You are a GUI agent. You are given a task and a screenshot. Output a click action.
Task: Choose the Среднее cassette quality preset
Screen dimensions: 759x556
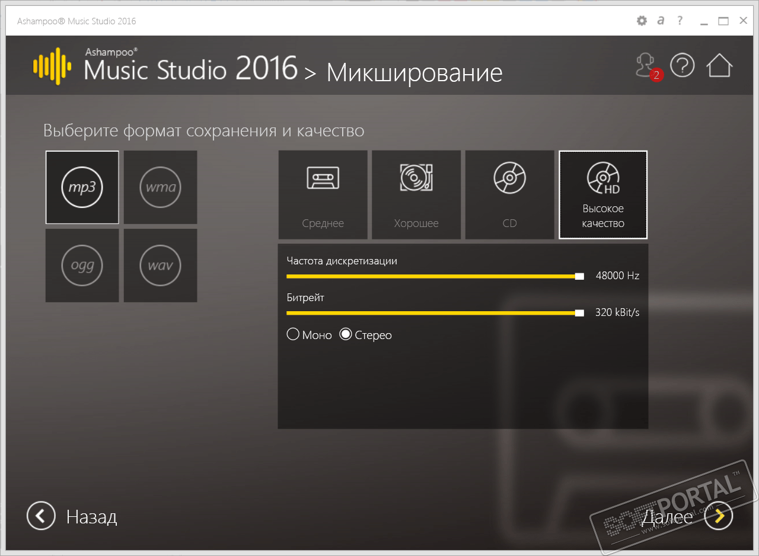pyautogui.click(x=323, y=195)
